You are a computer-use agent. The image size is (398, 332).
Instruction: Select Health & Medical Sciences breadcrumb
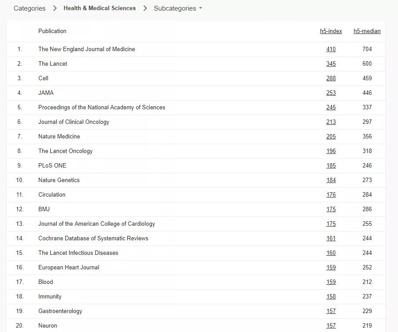pos(99,8)
